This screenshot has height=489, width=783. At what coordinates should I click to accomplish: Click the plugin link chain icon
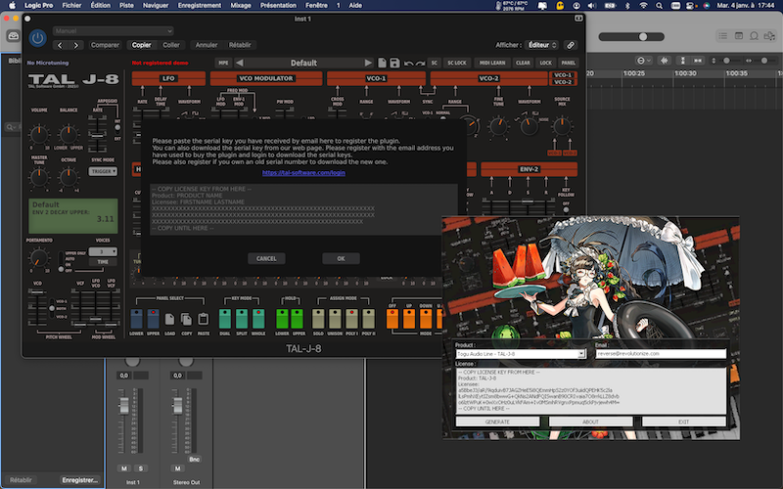point(571,45)
